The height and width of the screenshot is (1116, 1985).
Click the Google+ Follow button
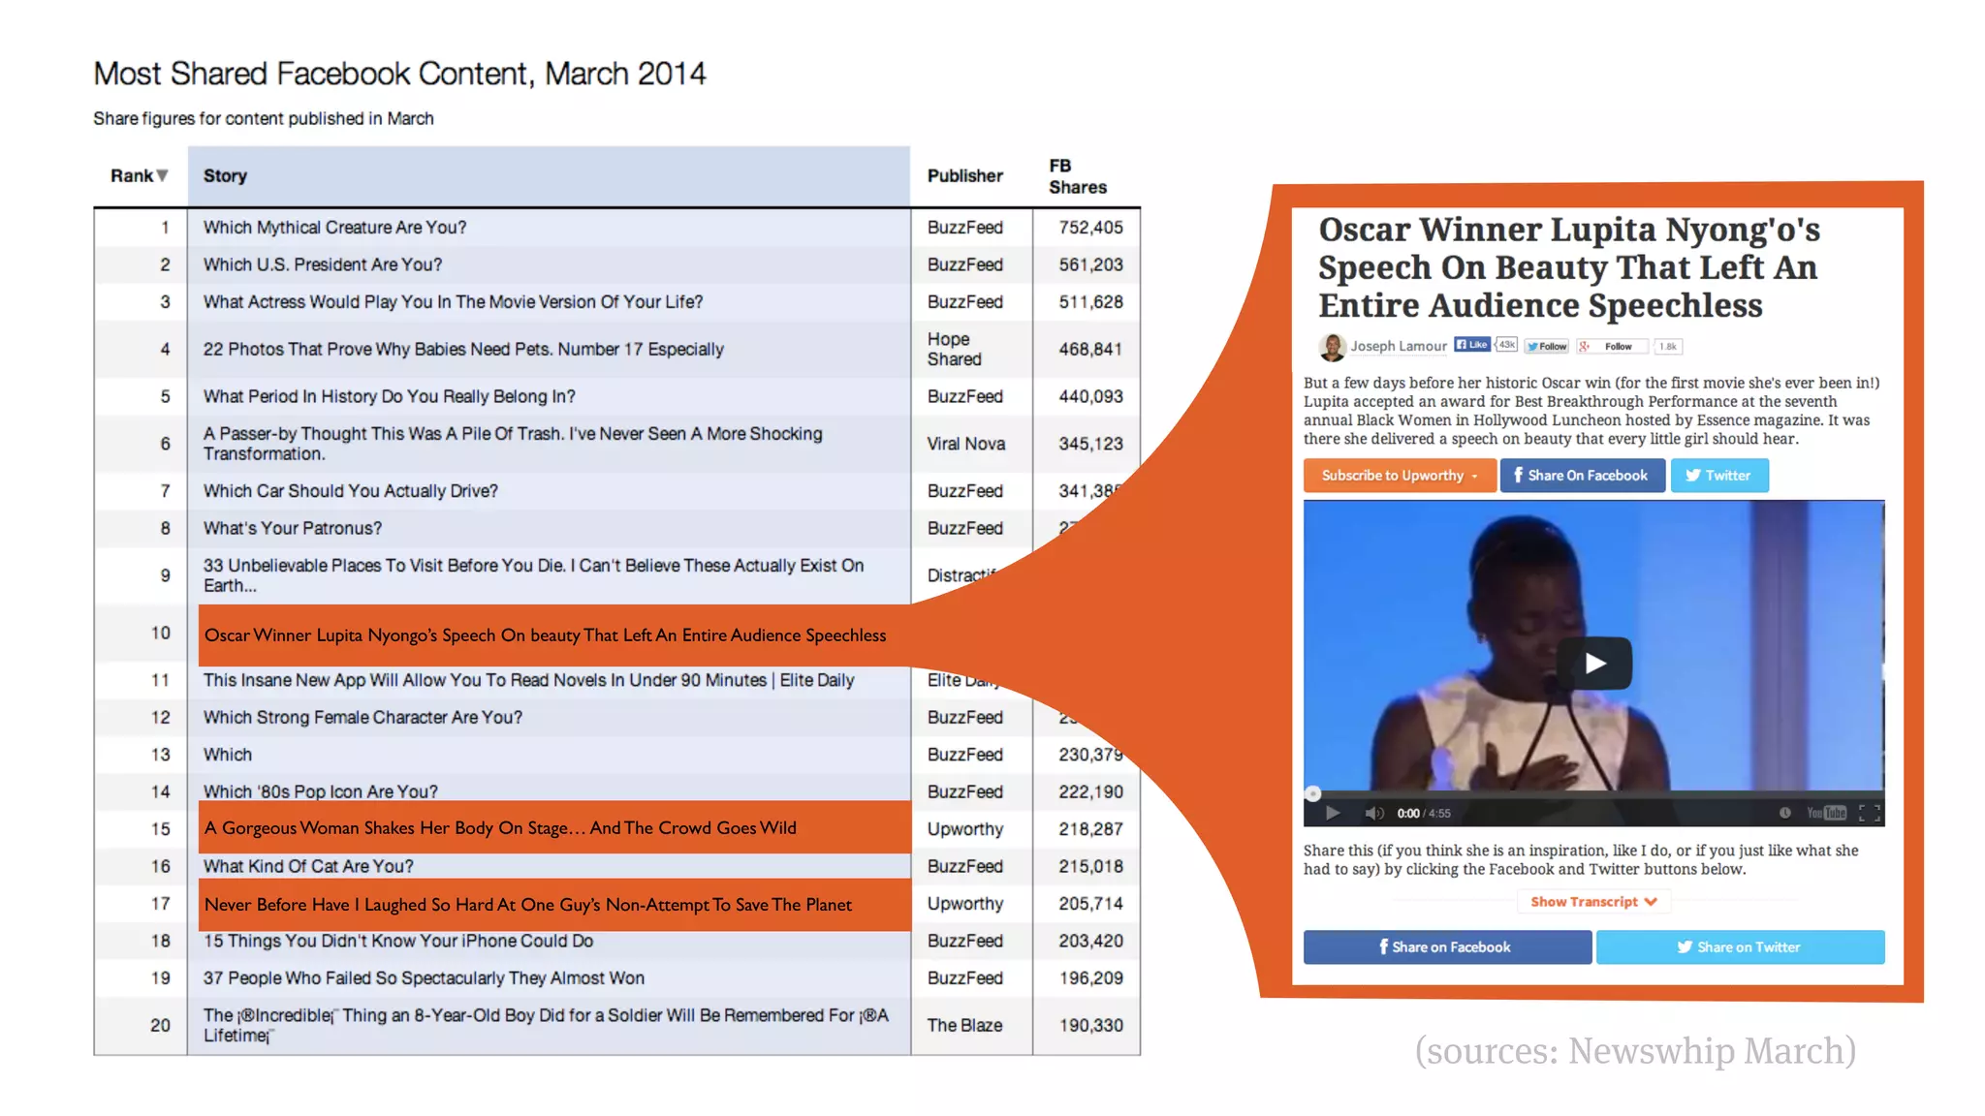coord(1612,346)
